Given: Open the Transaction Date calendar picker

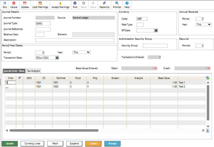Looking at the screenshot, I should click(57, 57).
